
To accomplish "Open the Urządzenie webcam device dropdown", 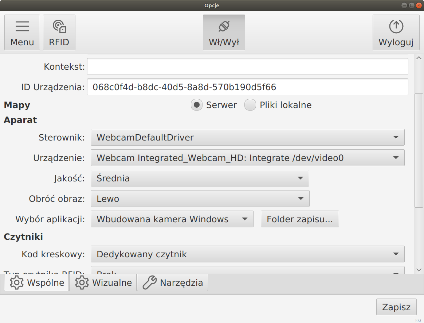I will click(247, 158).
